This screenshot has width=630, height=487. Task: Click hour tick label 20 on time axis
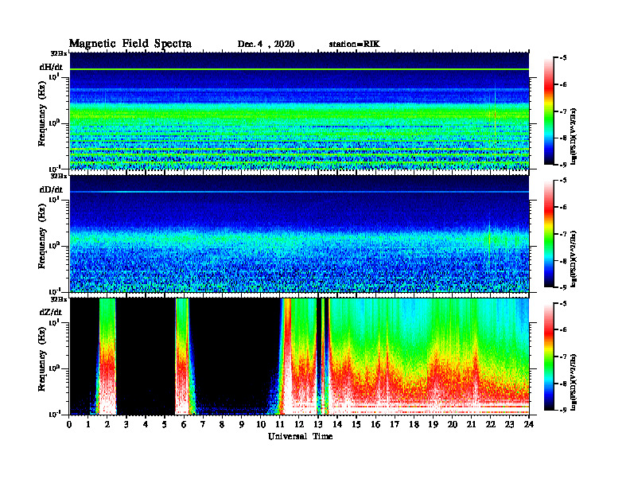[453, 425]
